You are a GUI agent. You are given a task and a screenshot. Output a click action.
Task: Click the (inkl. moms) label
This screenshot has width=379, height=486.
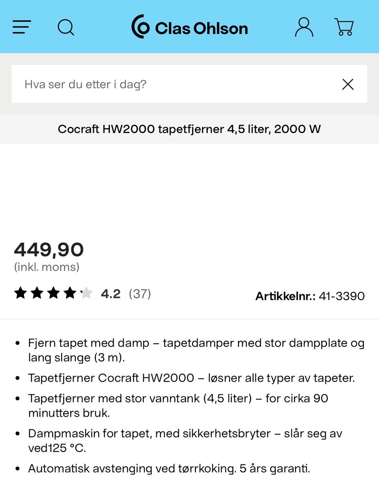click(x=47, y=267)
